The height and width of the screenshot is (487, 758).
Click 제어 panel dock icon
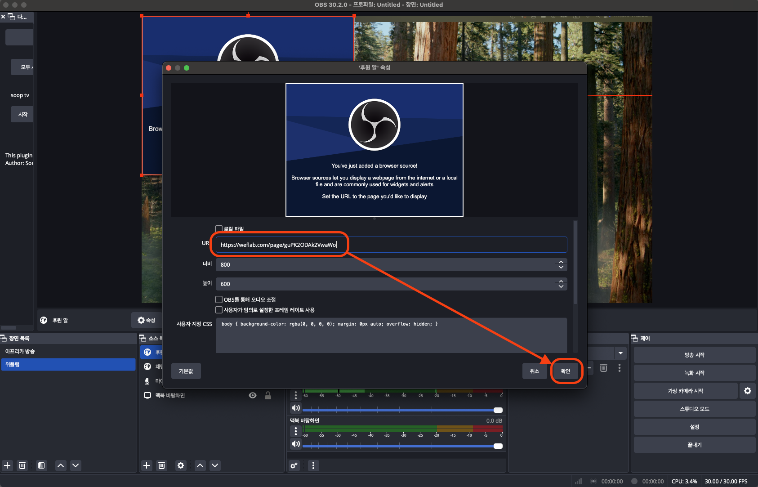(635, 338)
